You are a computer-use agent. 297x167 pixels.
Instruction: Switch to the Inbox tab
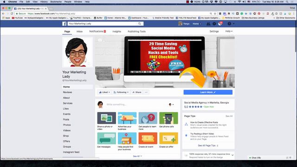(x=79, y=32)
